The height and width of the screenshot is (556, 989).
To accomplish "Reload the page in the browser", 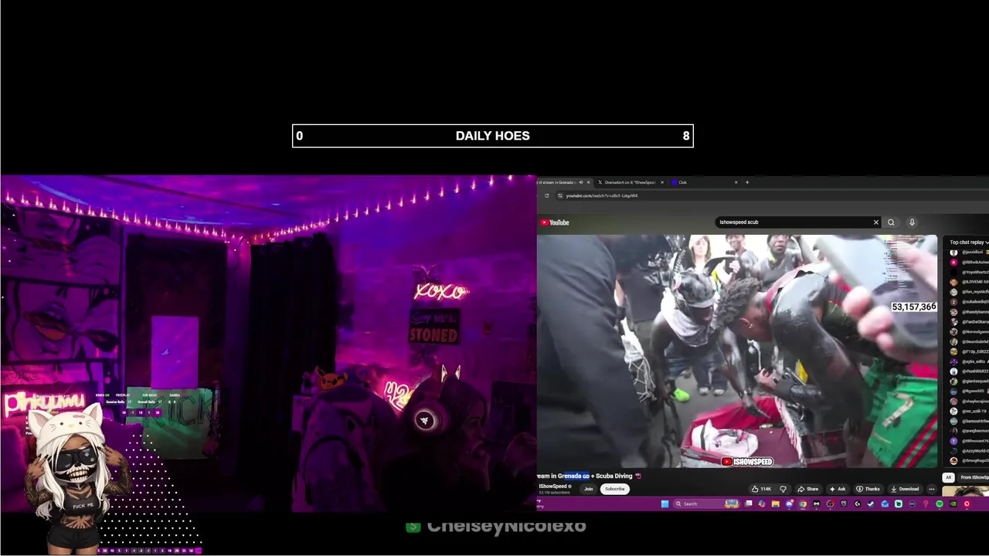I will coord(546,195).
